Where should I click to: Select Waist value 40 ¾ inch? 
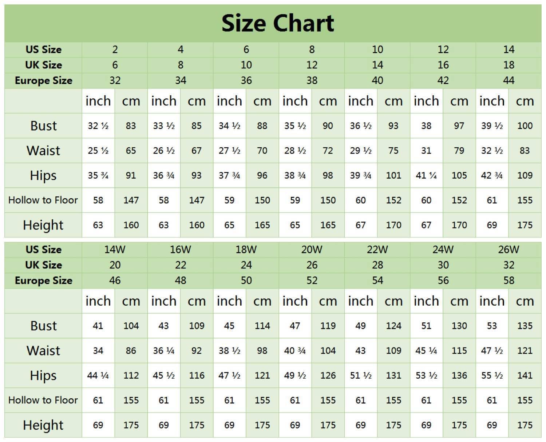[x=295, y=351]
